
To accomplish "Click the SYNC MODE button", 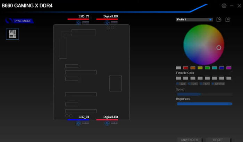I will pyautogui.click(x=19, y=21).
